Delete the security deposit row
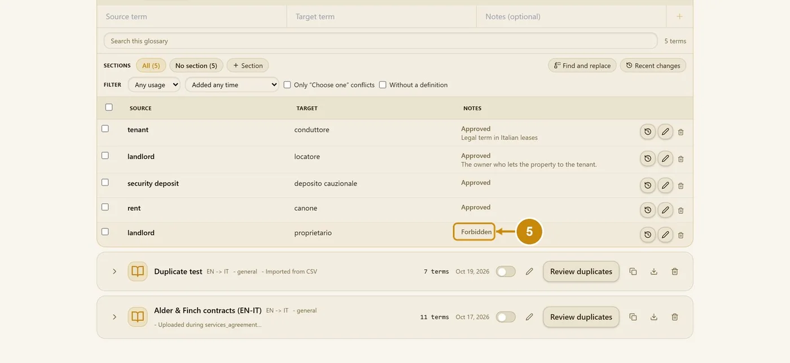 tap(681, 185)
